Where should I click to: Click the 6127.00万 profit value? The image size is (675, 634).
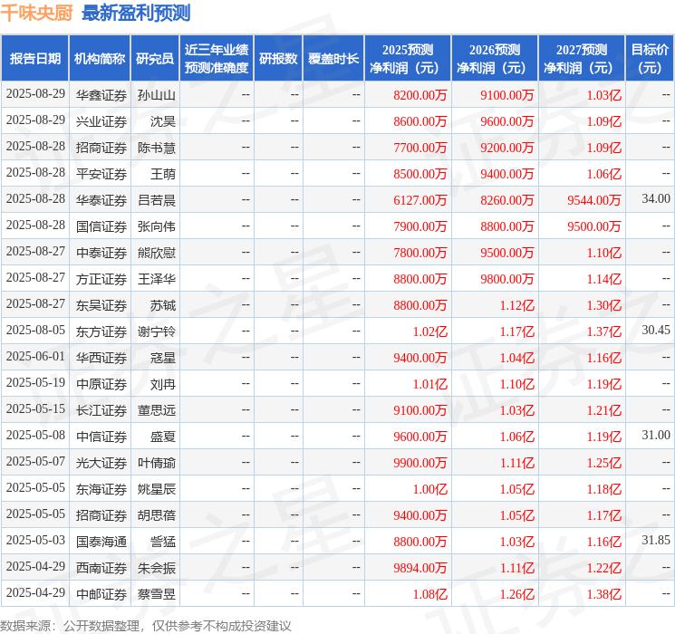click(420, 200)
